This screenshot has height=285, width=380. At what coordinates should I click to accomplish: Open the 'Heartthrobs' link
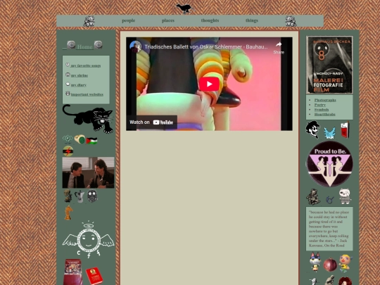pos(324,114)
